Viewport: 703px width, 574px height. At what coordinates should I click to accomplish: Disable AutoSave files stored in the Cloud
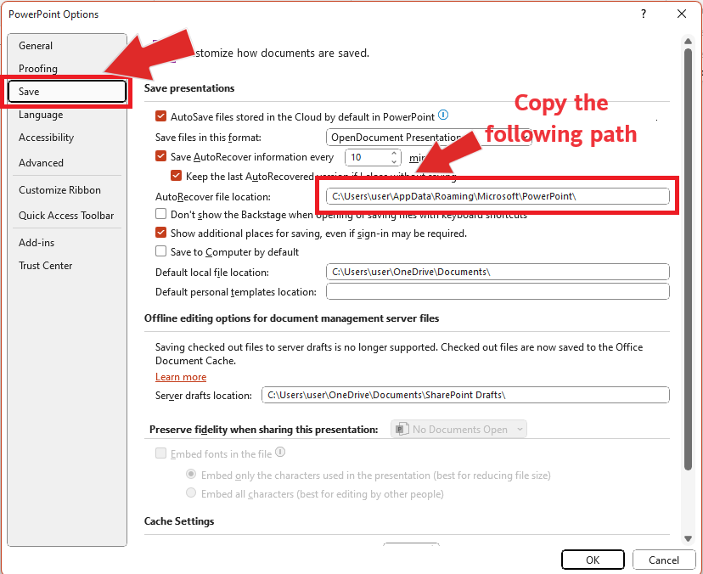click(x=160, y=115)
